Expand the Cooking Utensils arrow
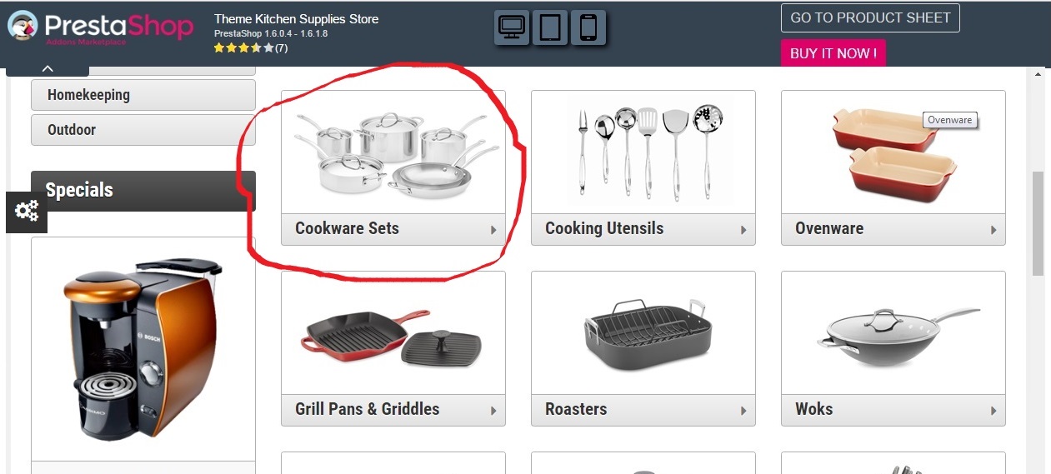 (x=743, y=230)
